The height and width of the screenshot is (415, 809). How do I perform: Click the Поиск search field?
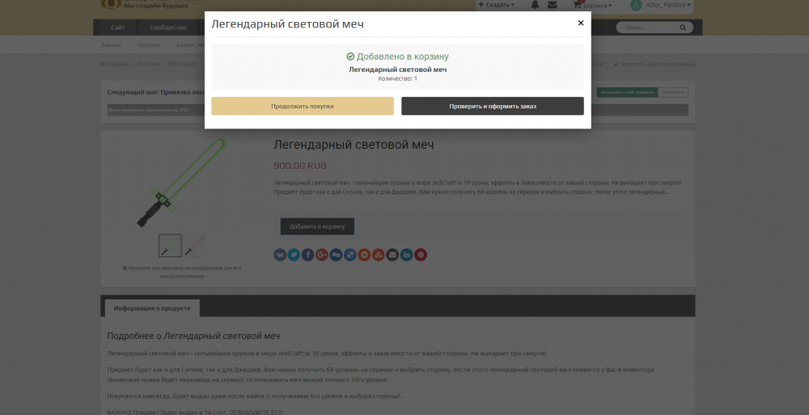[x=649, y=28]
